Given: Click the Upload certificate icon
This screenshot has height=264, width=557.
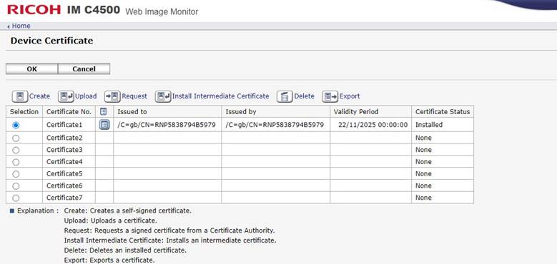Looking at the screenshot, I should pyautogui.click(x=66, y=96).
